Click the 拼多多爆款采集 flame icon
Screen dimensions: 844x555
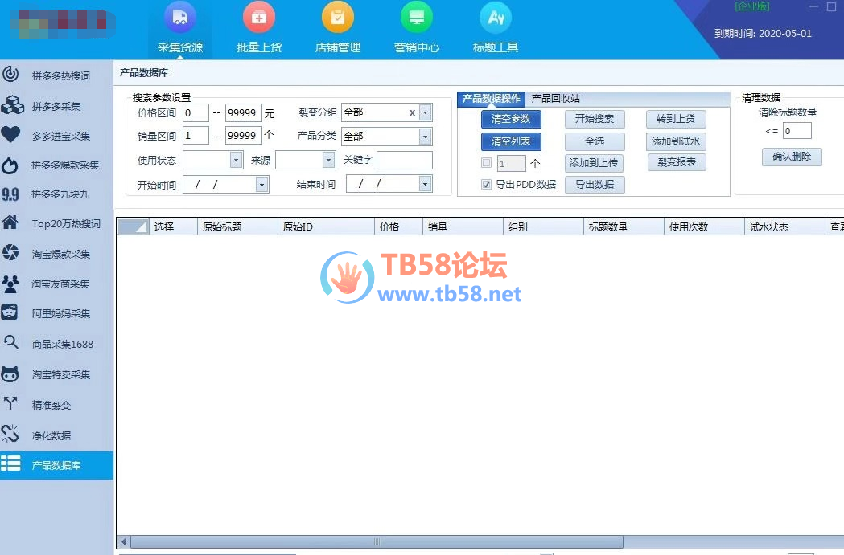(10, 165)
